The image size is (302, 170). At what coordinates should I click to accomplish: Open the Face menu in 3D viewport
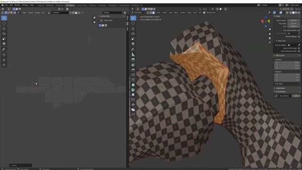[195, 13]
